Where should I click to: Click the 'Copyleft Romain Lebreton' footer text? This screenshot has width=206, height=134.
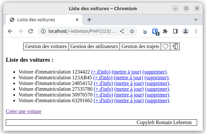click(164, 123)
